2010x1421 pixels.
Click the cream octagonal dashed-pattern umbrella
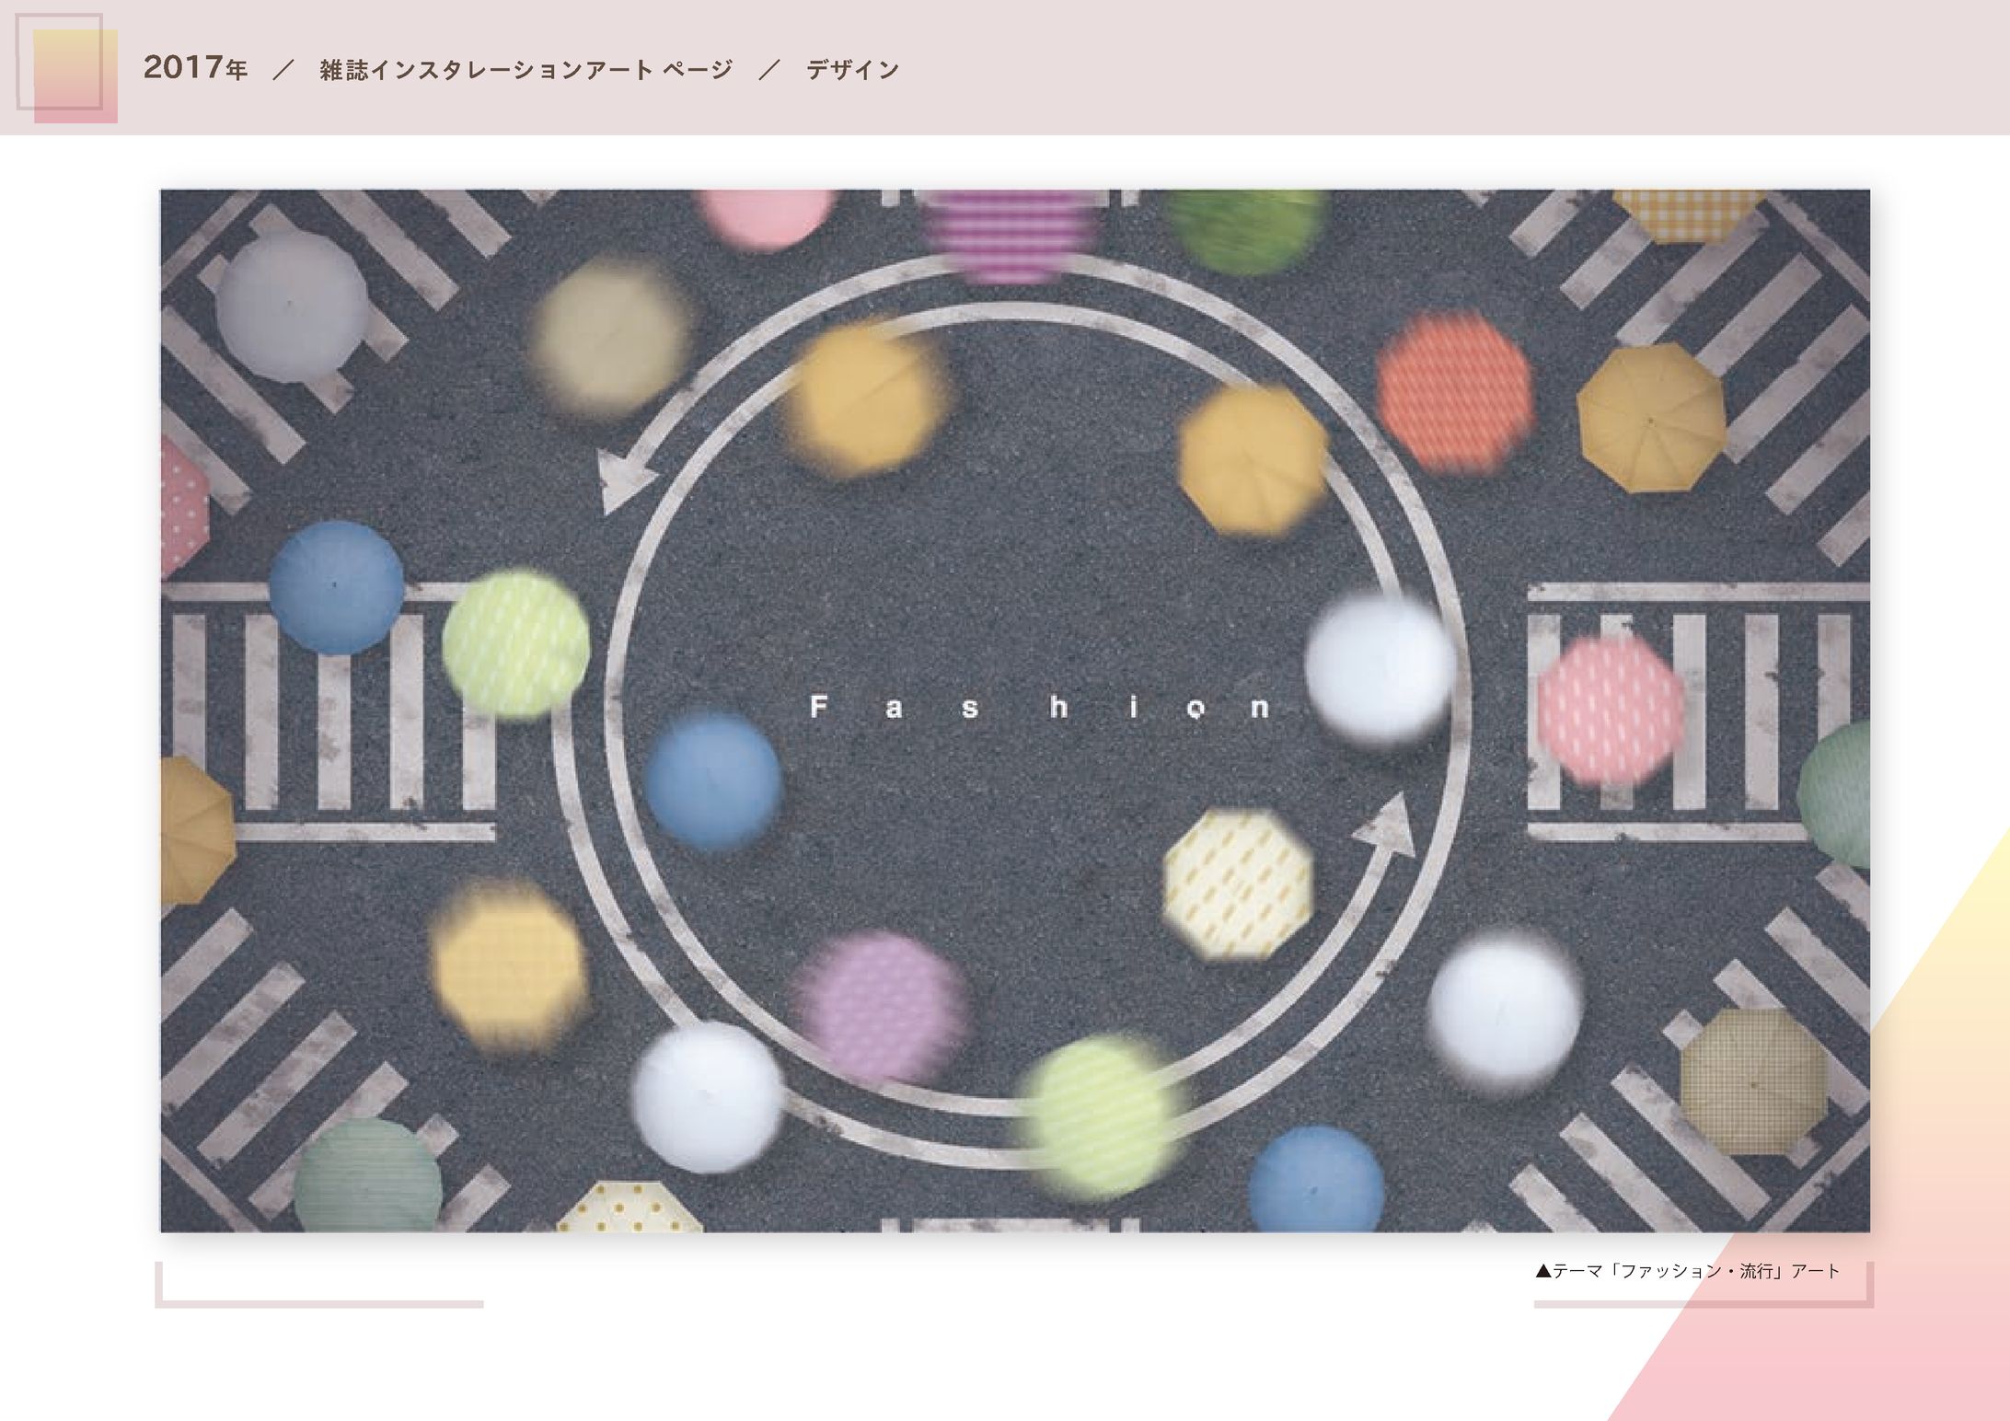tap(1238, 884)
